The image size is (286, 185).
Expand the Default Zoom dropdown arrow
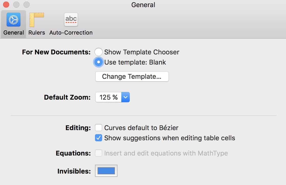pyautogui.click(x=125, y=97)
